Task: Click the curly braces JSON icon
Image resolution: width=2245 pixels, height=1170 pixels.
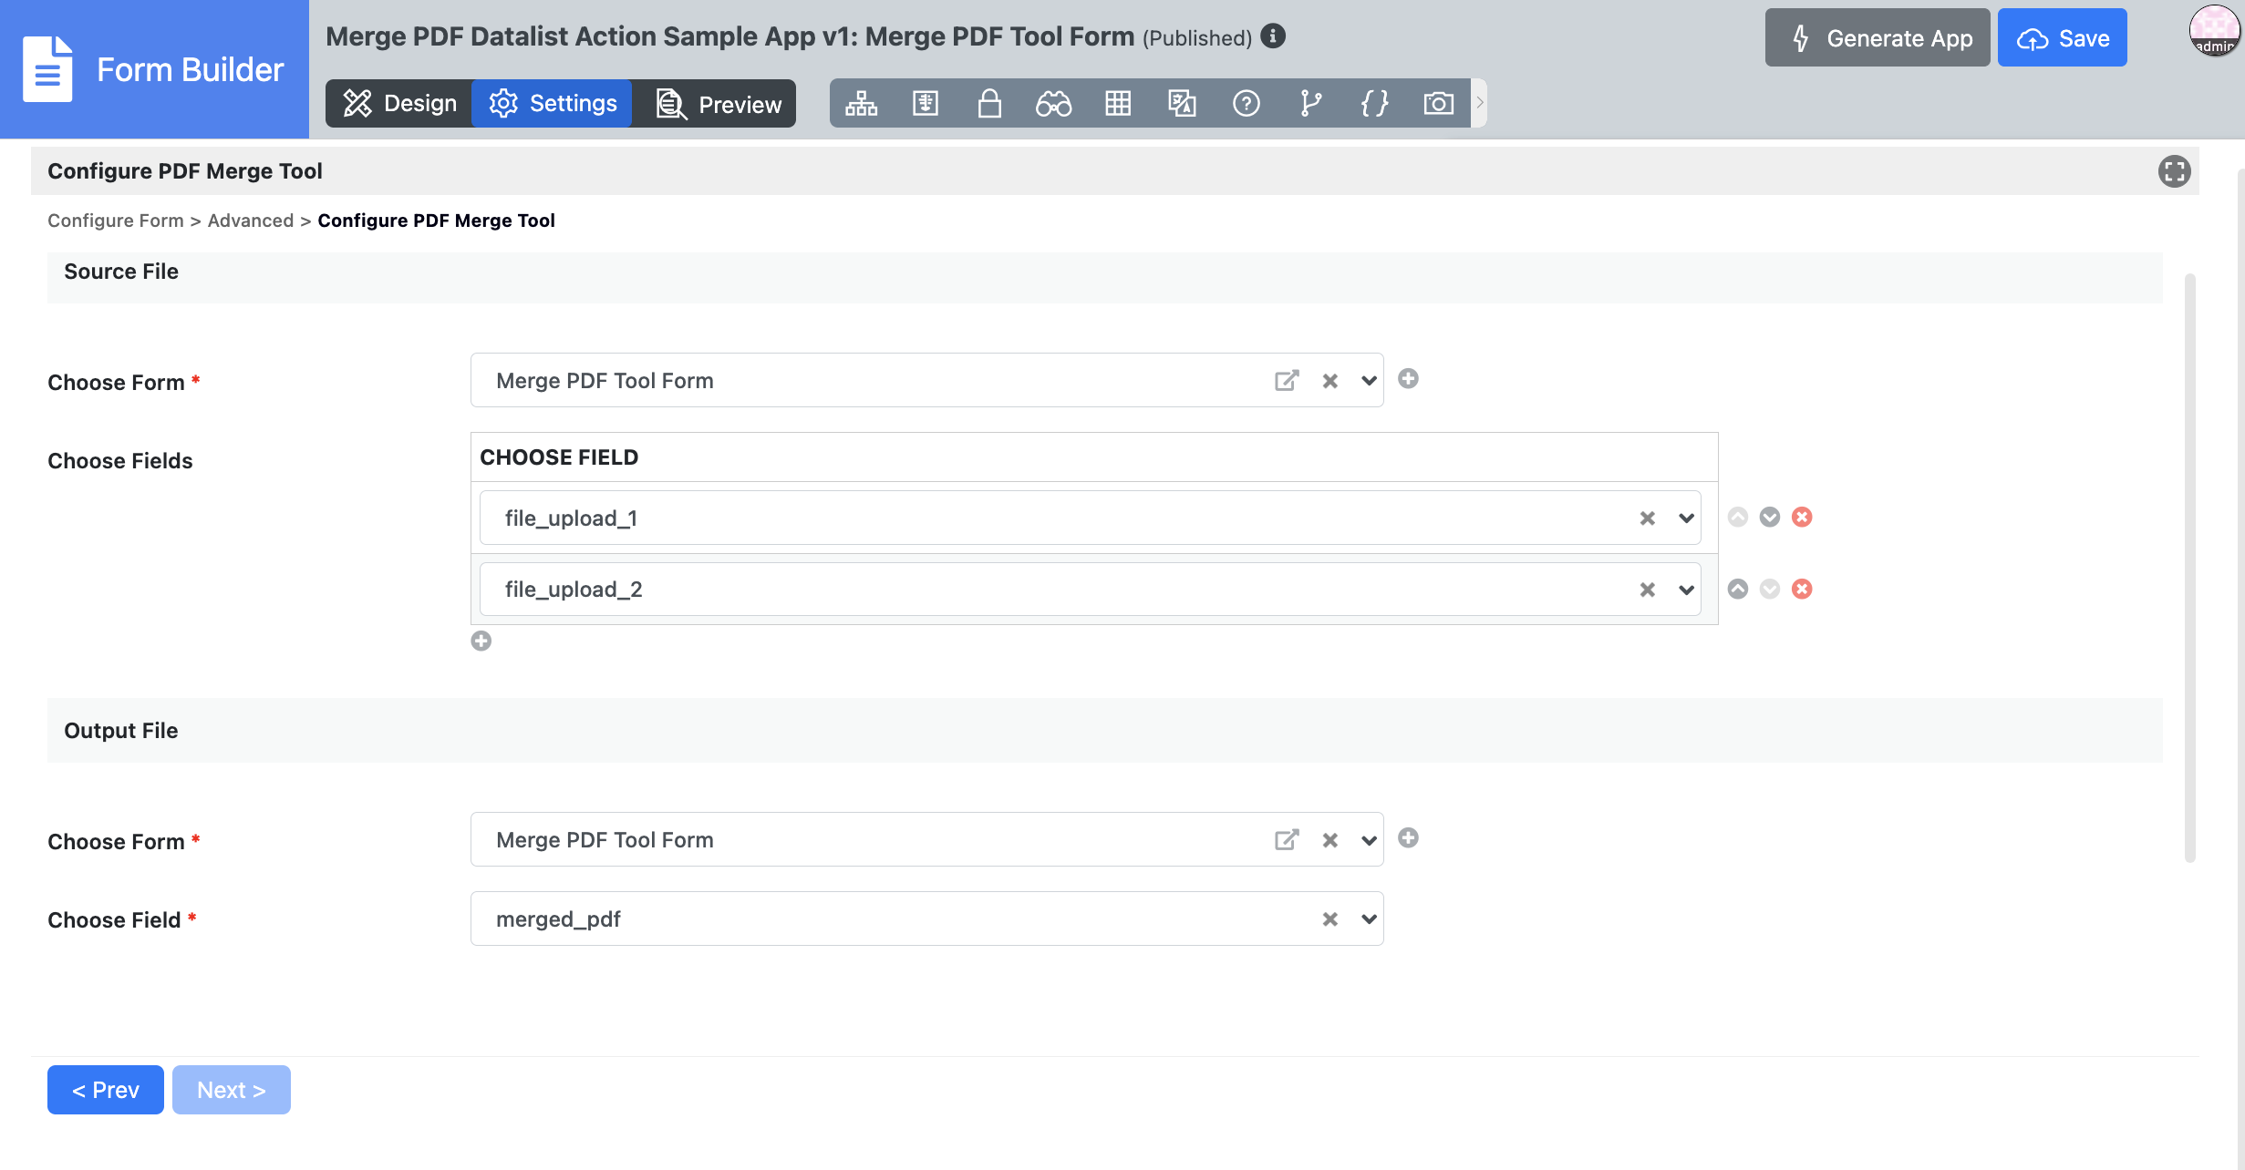Action: pos(1374,104)
